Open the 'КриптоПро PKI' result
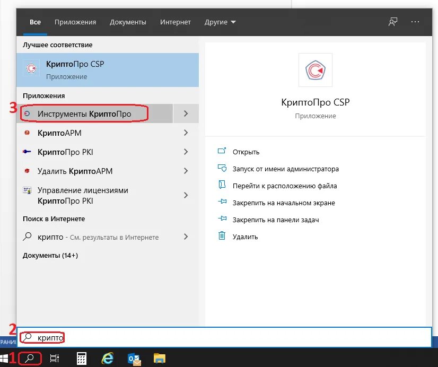 coord(95,152)
